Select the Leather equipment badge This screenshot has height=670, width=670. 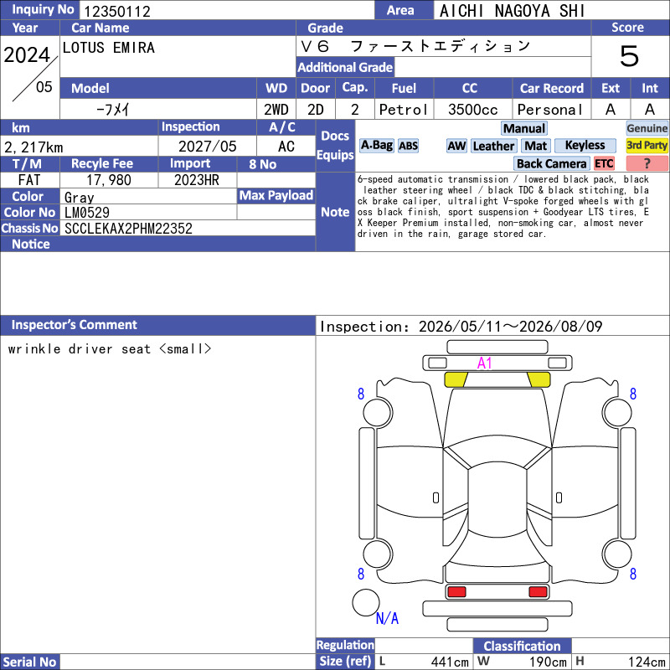pos(493,146)
